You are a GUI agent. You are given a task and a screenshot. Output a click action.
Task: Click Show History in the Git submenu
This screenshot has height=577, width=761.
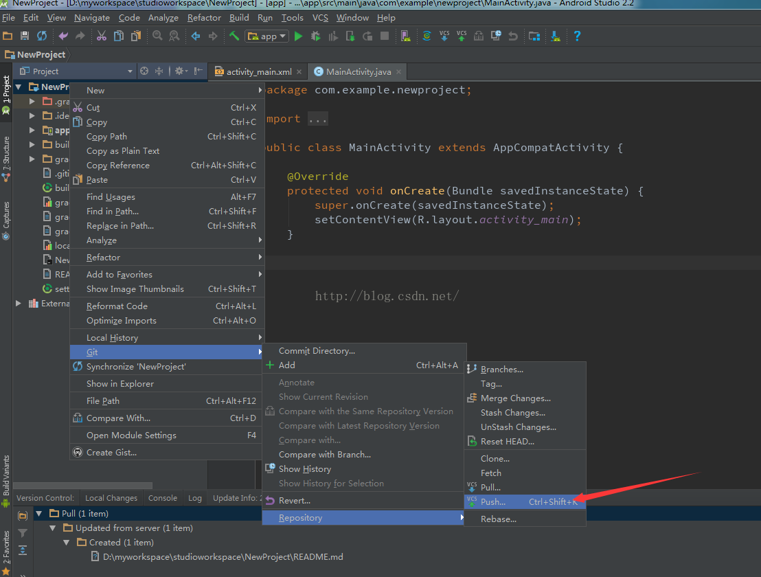click(364, 468)
